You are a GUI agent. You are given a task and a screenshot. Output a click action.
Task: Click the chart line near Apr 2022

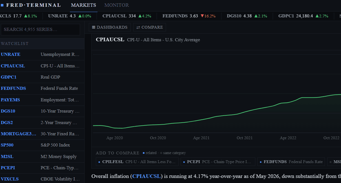coord(287,102)
